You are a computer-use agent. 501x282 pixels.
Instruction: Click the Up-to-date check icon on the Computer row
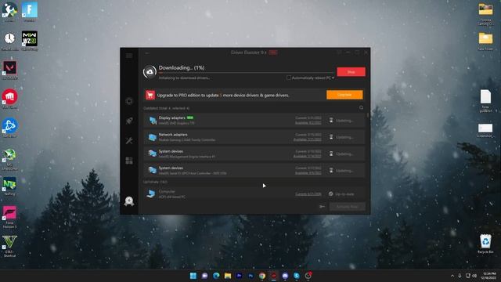coord(330,193)
